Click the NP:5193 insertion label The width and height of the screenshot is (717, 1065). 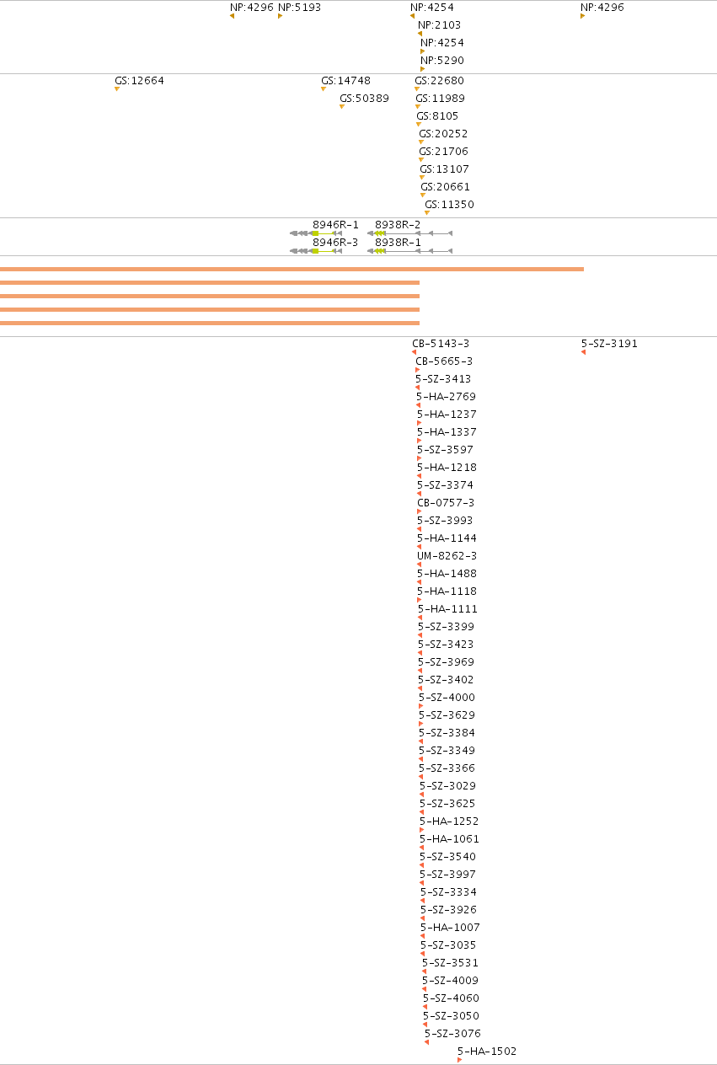pos(299,8)
